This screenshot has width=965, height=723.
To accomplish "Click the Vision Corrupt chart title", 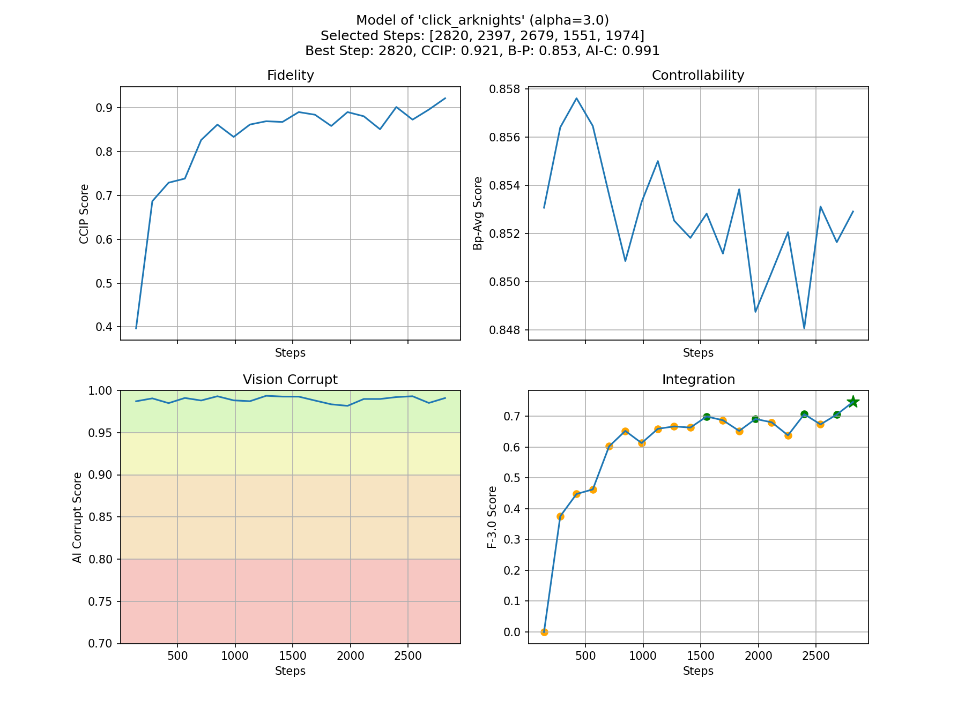I will (290, 380).
